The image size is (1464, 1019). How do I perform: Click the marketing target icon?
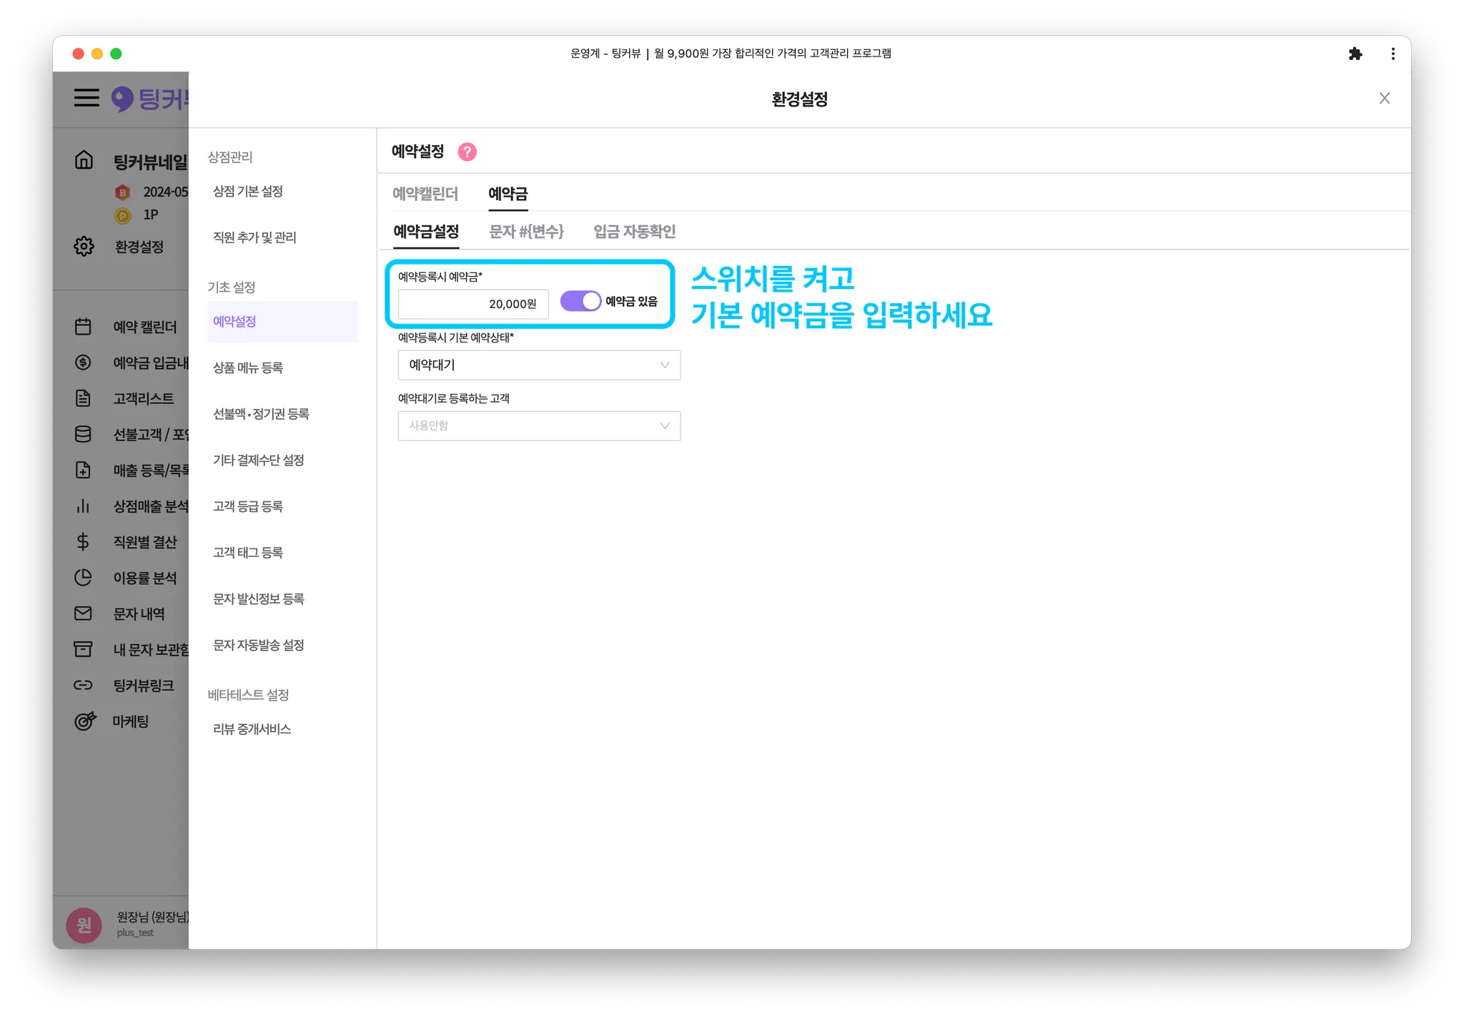tap(84, 721)
